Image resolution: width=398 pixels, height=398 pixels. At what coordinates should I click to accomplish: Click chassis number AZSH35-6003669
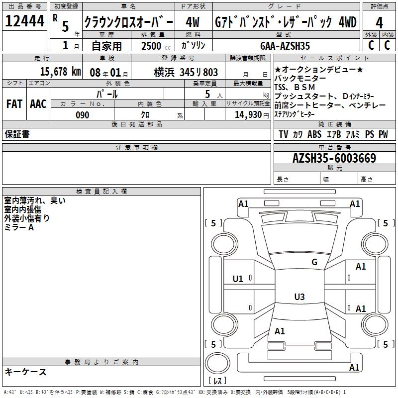(334, 158)
